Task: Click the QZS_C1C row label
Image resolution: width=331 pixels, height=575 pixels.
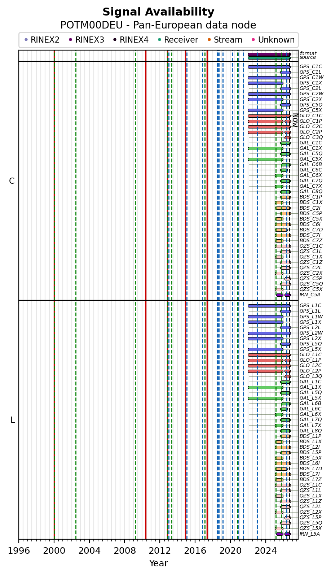Action: pos(311,246)
